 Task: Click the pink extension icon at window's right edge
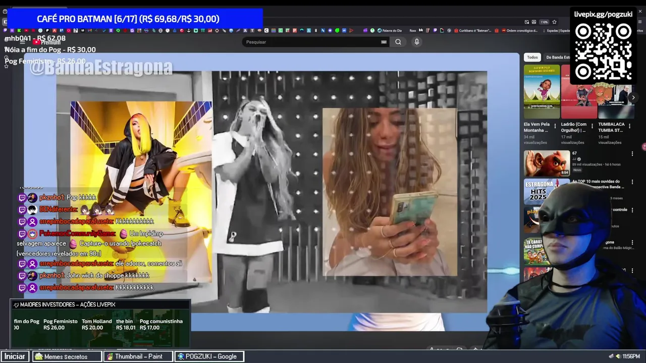tap(643, 147)
